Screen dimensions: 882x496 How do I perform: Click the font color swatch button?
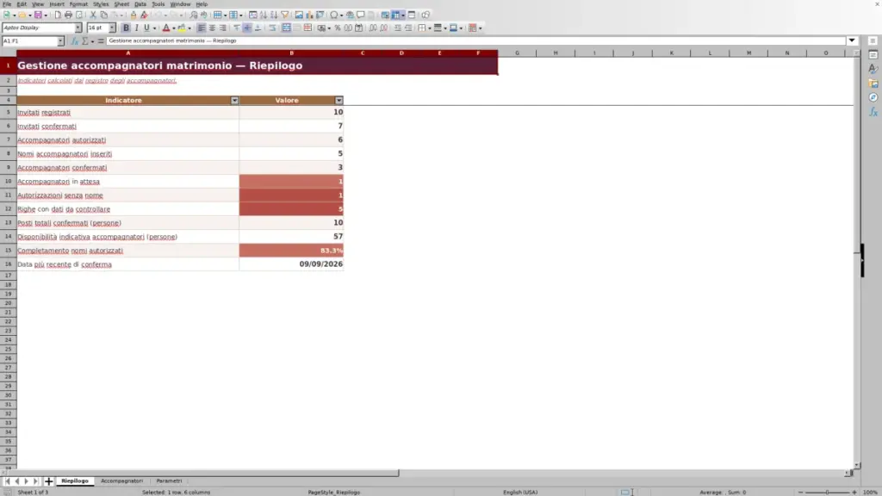tap(166, 28)
